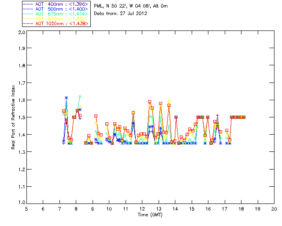Click the x-axis label 7

(59, 209)
